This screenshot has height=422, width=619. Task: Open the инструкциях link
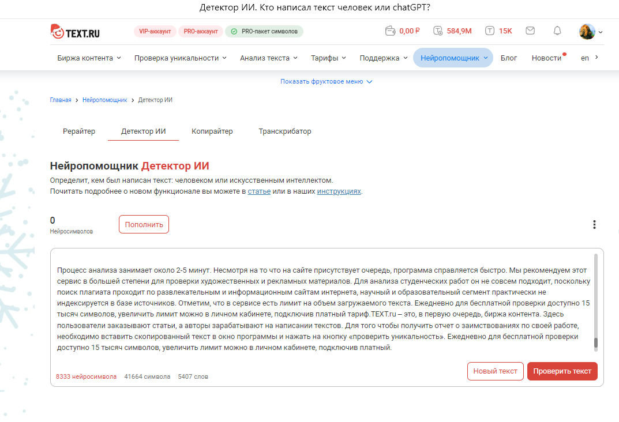[x=339, y=191]
